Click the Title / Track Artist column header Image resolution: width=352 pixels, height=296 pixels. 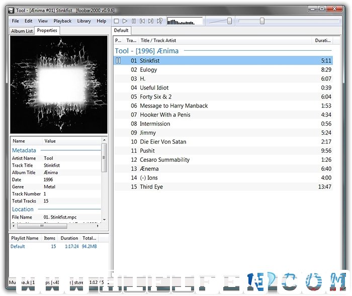coord(225,40)
